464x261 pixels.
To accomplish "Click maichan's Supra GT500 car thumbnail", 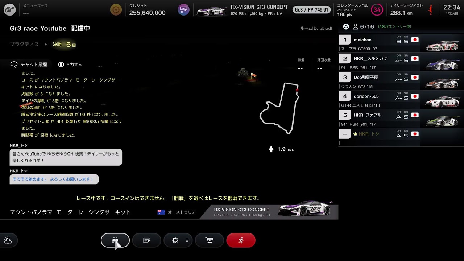I will pos(442,45).
